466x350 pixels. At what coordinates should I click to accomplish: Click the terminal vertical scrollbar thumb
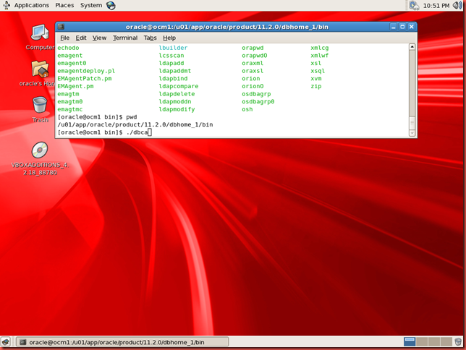[x=412, y=122]
